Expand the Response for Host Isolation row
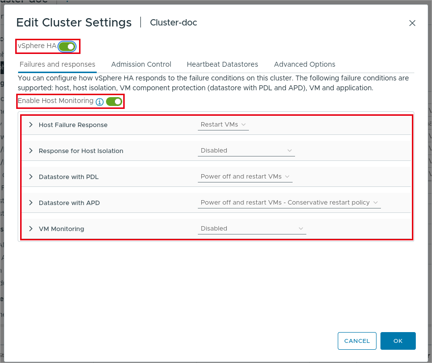The height and width of the screenshot is (363, 432). click(x=31, y=151)
